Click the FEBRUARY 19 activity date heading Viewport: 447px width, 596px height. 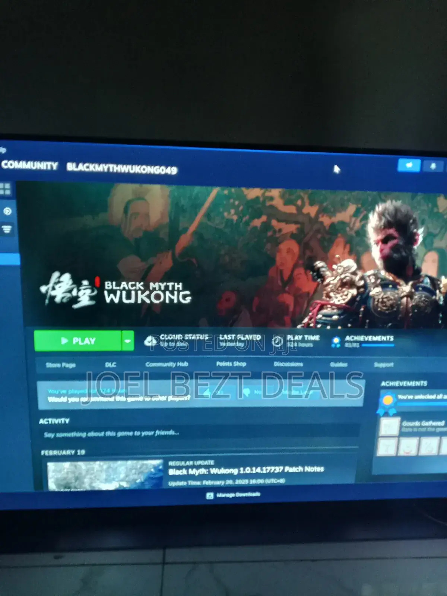(63, 453)
